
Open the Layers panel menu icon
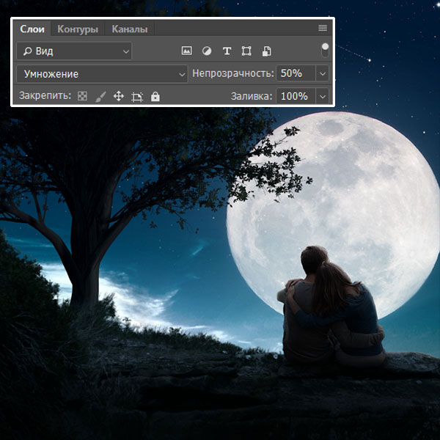[323, 28]
